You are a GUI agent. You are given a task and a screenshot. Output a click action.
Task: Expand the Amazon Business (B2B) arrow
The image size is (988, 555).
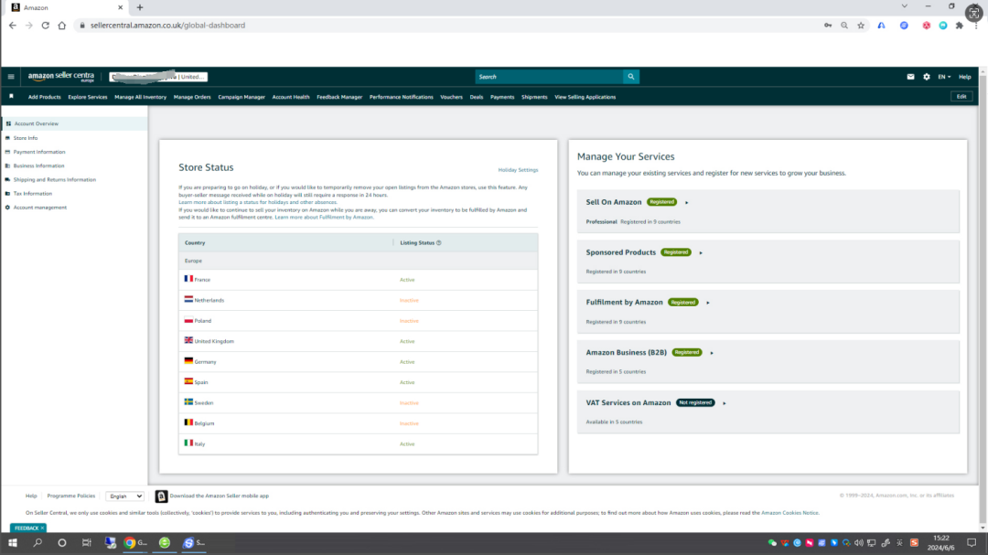(712, 353)
